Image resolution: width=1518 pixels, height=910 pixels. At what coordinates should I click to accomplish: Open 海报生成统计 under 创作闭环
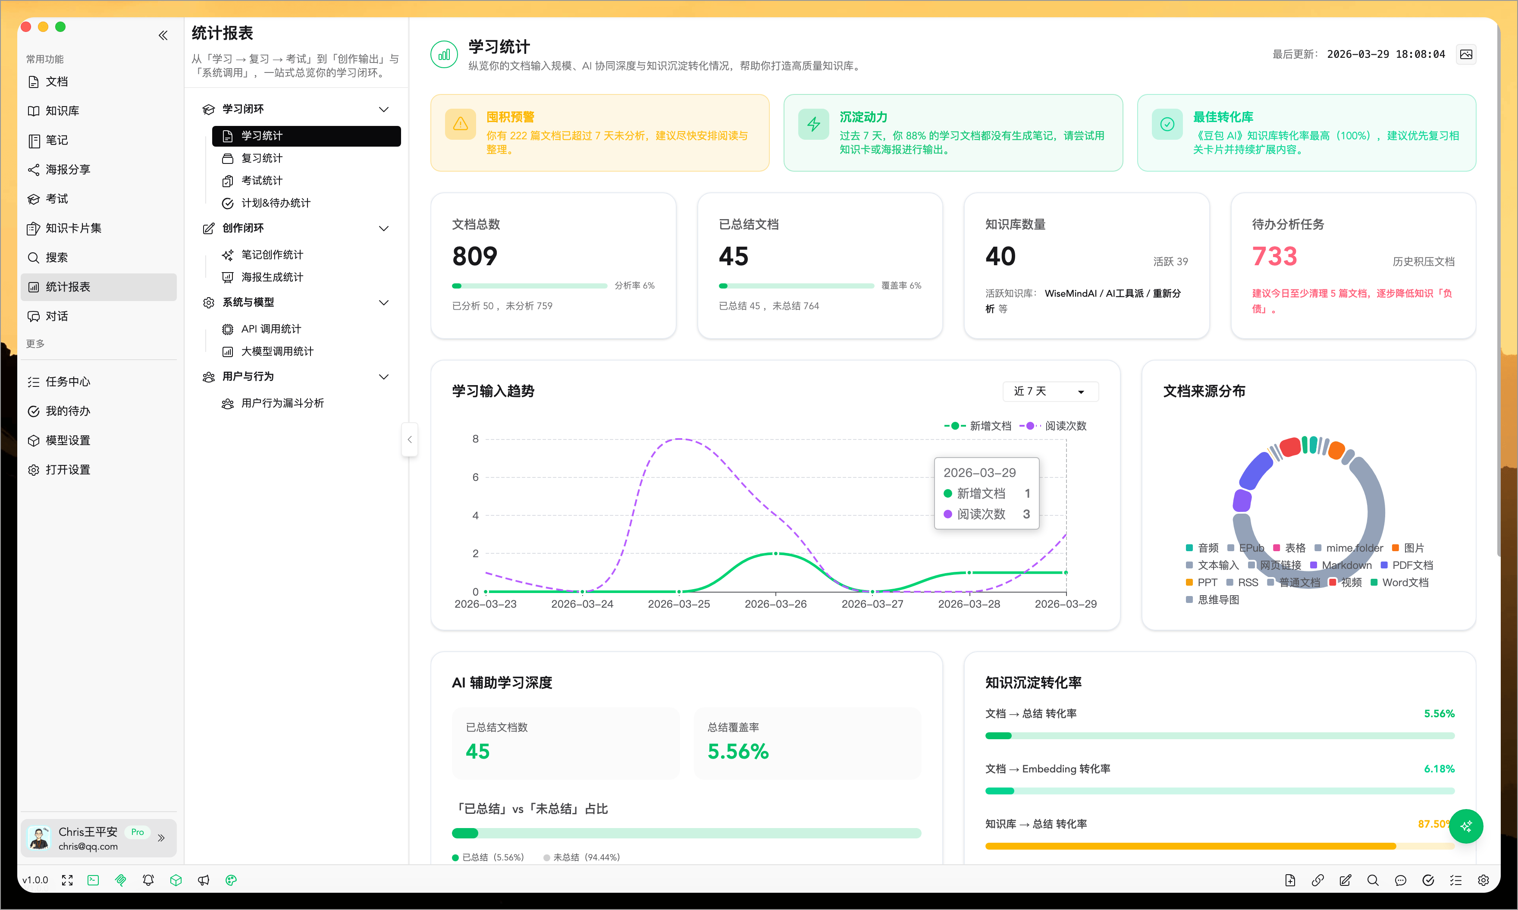(x=272, y=276)
